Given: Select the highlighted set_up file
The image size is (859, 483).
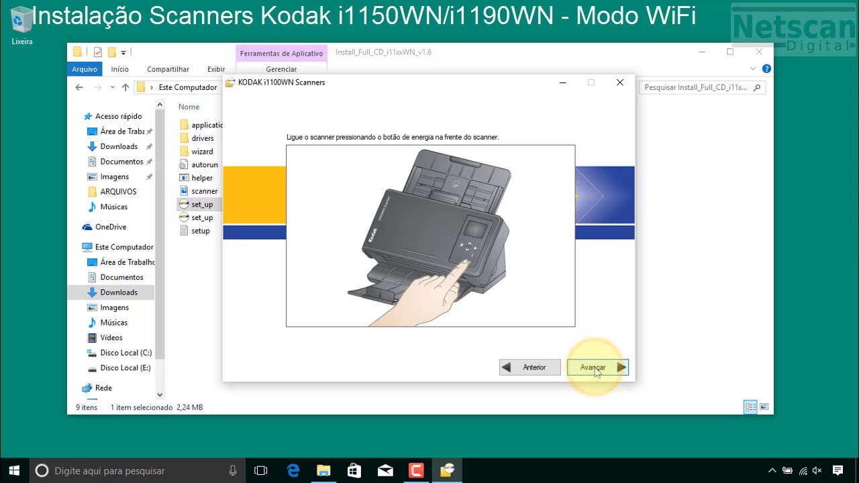Looking at the screenshot, I should point(201,205).
